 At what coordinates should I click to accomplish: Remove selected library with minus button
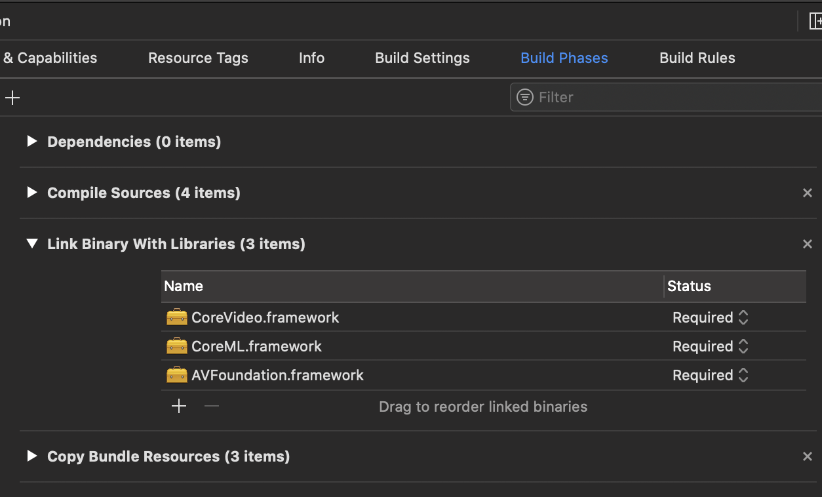[x=211, y=407]
